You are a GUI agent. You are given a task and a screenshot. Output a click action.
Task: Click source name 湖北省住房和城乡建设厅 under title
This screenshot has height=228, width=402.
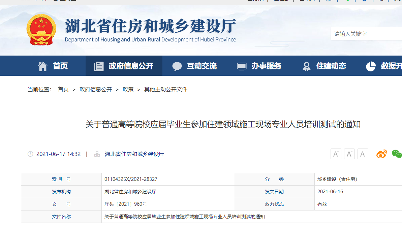[134, 154]
